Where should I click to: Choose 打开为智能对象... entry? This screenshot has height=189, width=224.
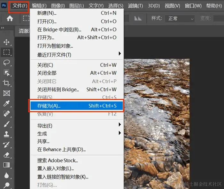tap(77, 46)
